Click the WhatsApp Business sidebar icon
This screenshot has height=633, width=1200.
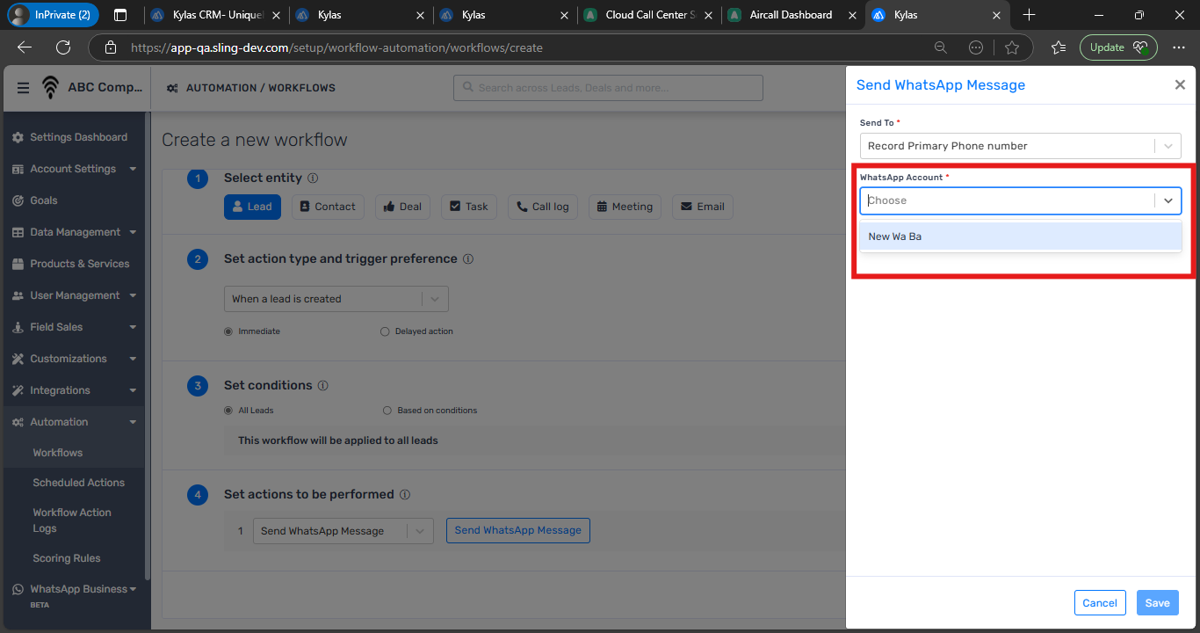(x=18, y=589)
